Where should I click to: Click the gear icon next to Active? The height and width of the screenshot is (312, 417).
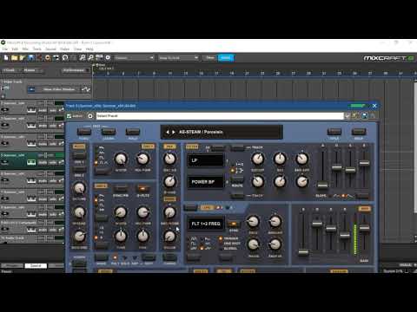(90, 116)
